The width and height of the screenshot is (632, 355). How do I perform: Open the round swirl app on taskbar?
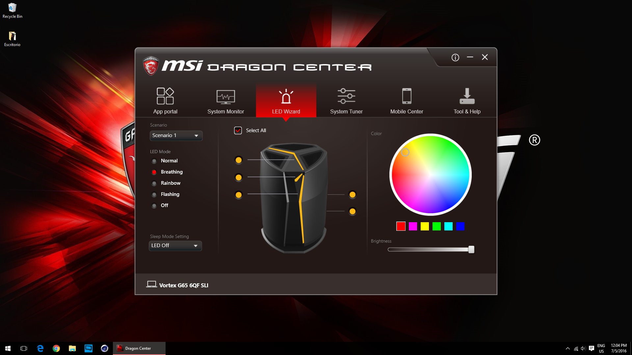[105, 348]
